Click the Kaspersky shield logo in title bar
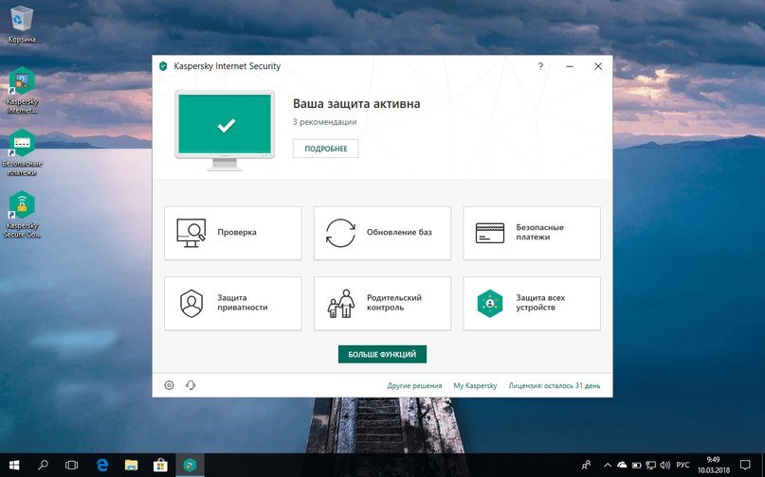Viewport: 765px width, 477px height. [x=163, y=66]
